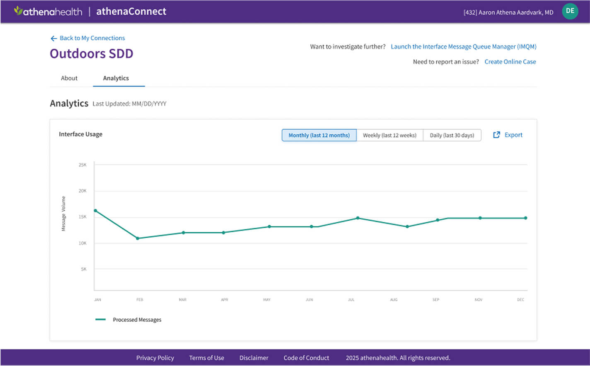
Task: Click the Processed Messages legend label
Action: (137, 320)
